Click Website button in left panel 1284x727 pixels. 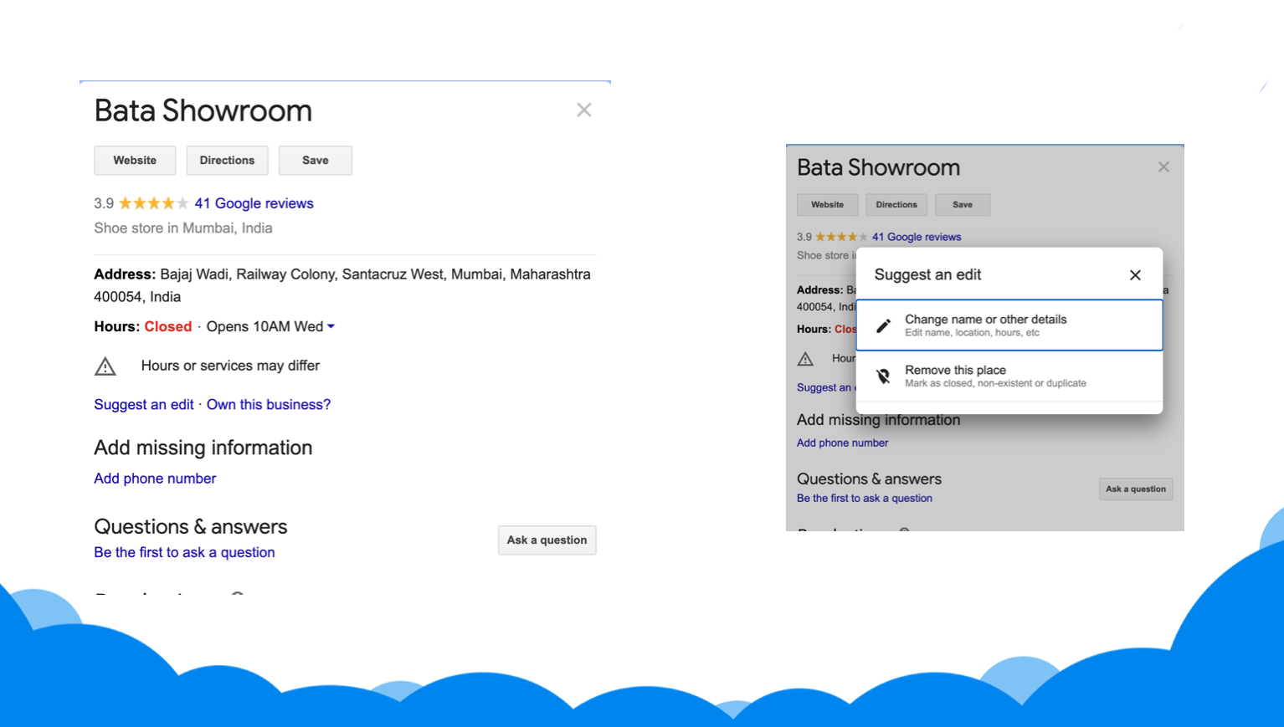tap(135, 160)
